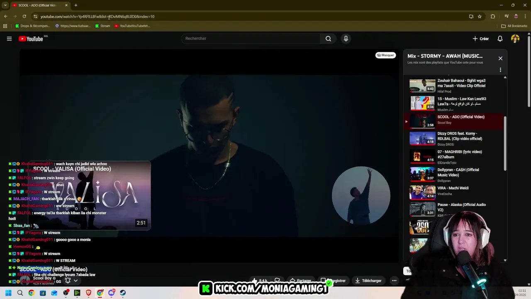
Task: Click the Partager share button
Action: pyautogui.click(x=300, y=281)
